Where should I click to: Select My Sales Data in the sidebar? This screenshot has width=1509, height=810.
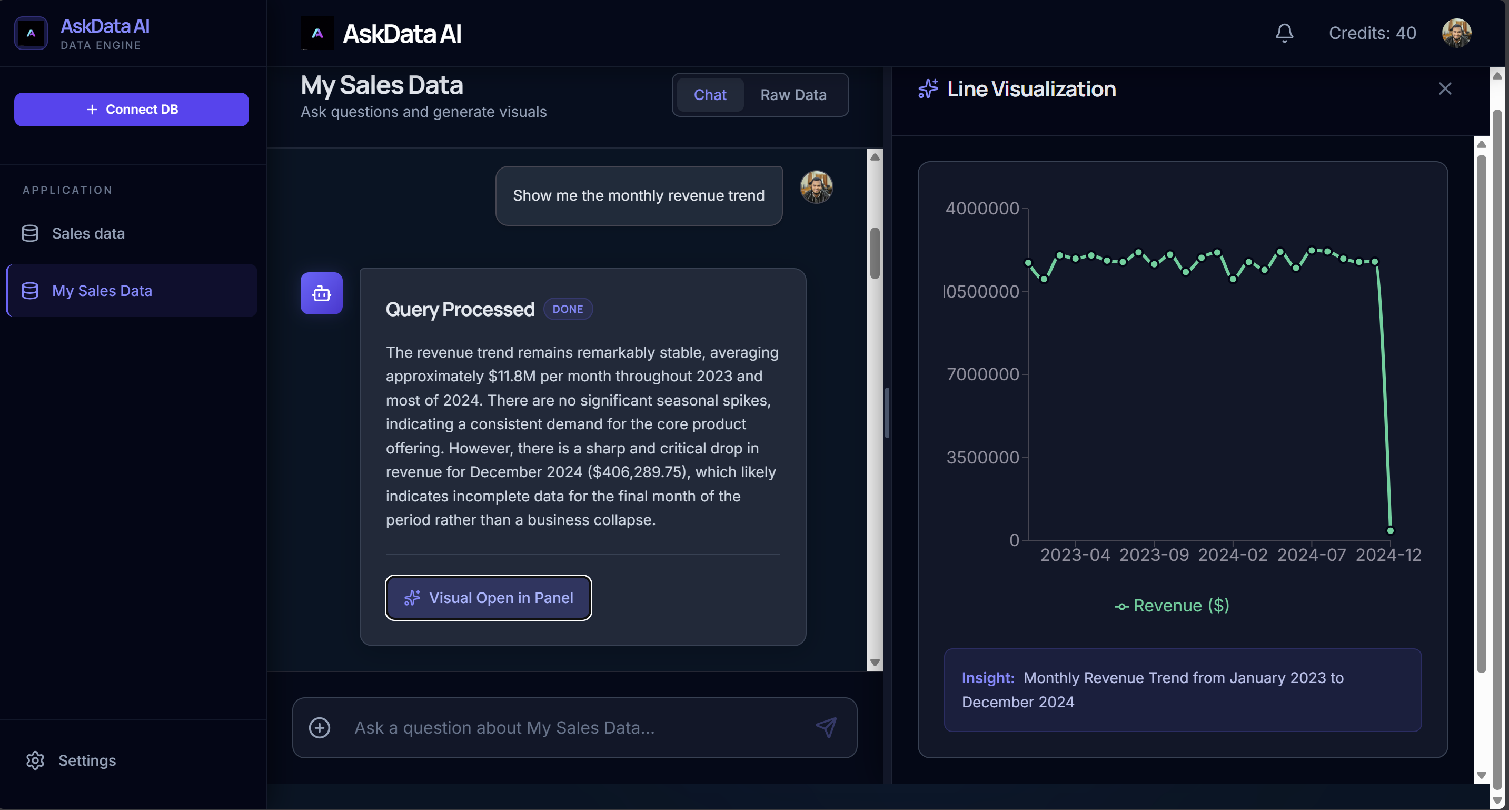(x=132, y=291)
